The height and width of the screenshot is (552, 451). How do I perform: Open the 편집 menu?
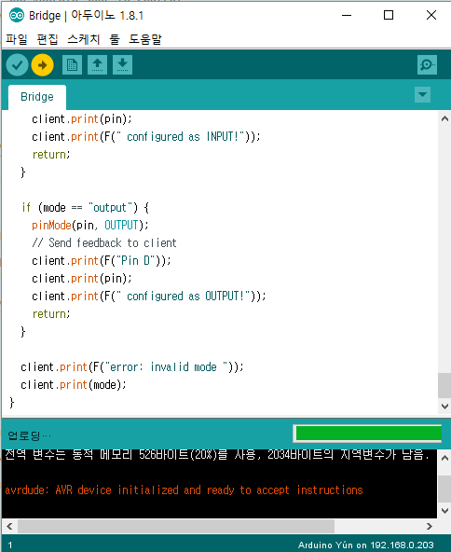coord(48,39)
